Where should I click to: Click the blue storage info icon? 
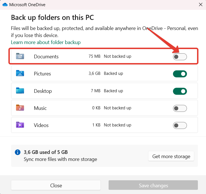coord(18,153)
